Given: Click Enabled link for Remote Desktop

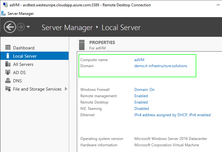Looking at the screenshot, I should tap(141, 102).
